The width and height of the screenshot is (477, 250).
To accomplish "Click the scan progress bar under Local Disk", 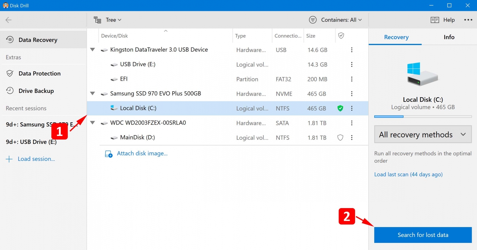I will 422,116.
